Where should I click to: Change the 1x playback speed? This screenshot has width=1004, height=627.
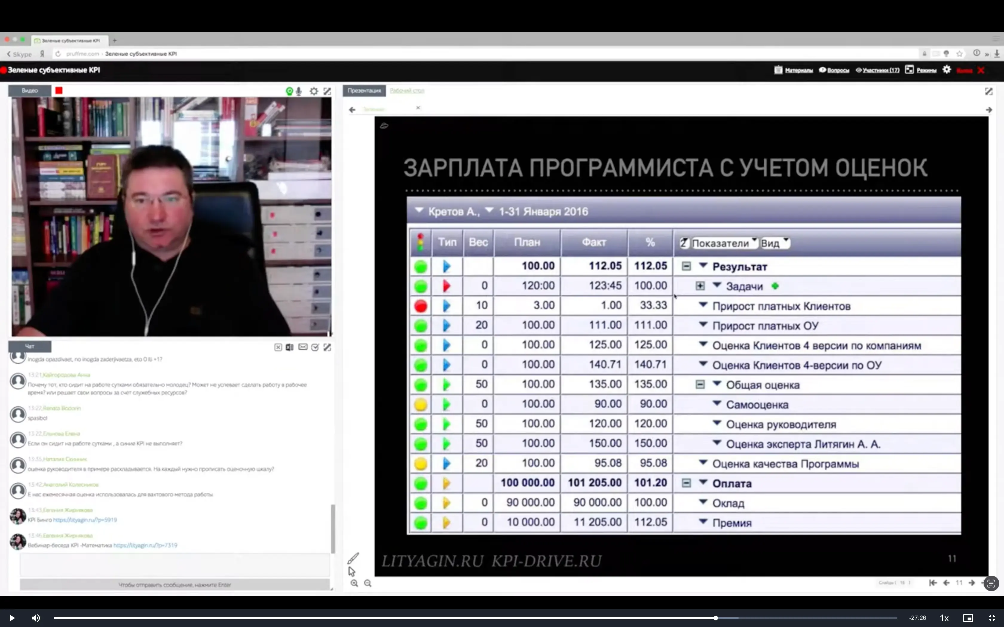point(944,618)
